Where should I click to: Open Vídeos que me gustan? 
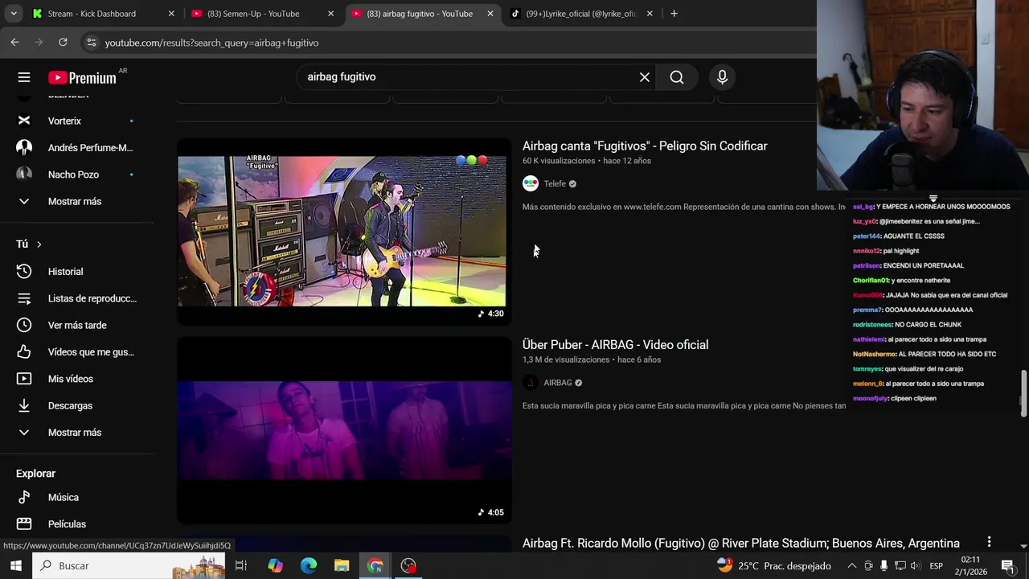coord(77,352)
